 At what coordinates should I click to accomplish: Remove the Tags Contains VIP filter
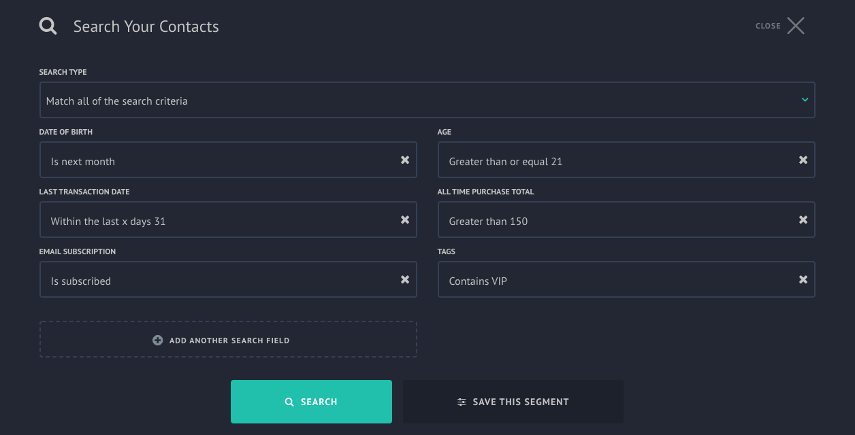pyautogui.click(x=803, y=280)
